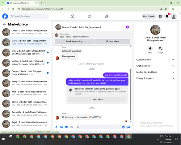Open Erin conversation with phone number

pos(25,53)
